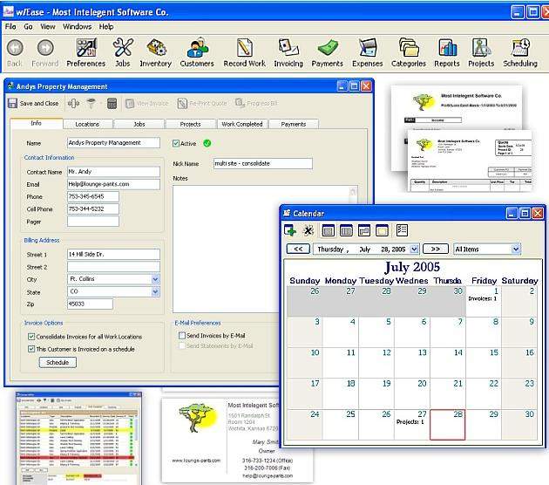The height and width of the screenshot is (485, 549).
Task: Switch to the Locations tab
Action: 87,124
